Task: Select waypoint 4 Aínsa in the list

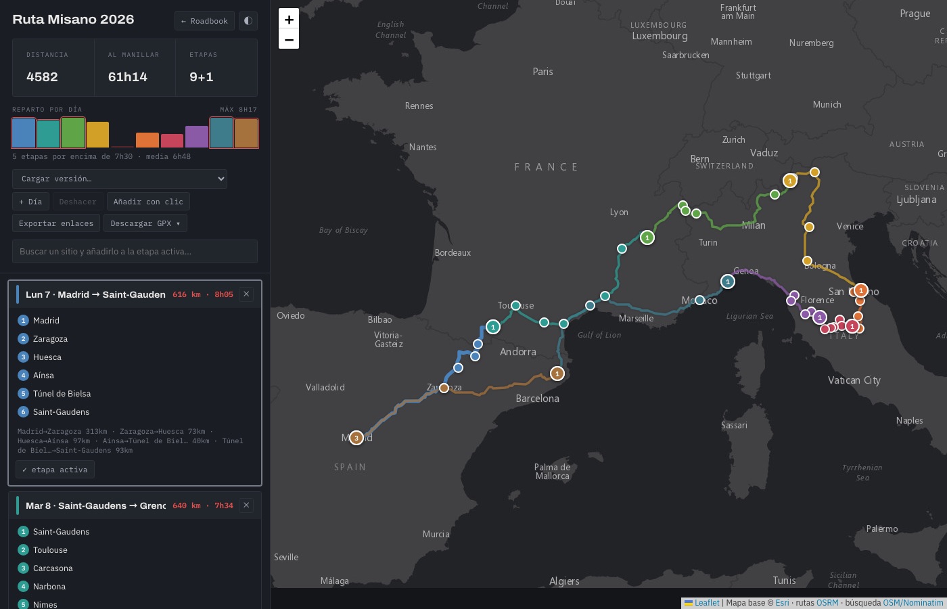Action: (135, 376)
